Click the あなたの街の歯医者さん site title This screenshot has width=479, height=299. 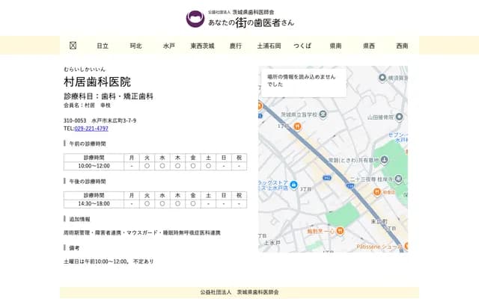point(251,22)
